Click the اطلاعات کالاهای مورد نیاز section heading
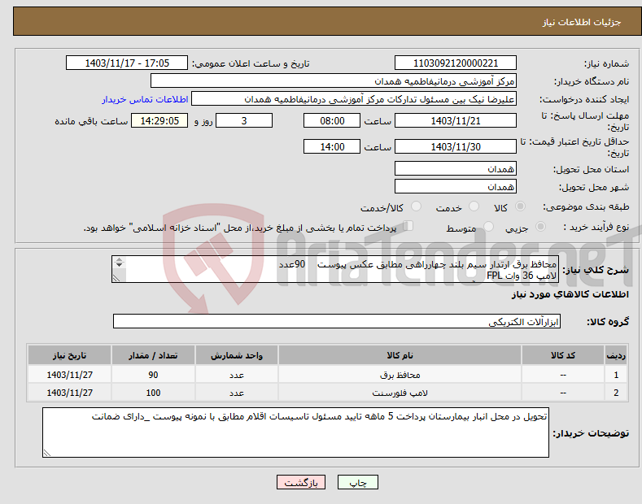 tap(570, 294)
